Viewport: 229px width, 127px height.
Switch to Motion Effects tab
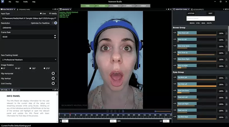(x=197, y=9)
